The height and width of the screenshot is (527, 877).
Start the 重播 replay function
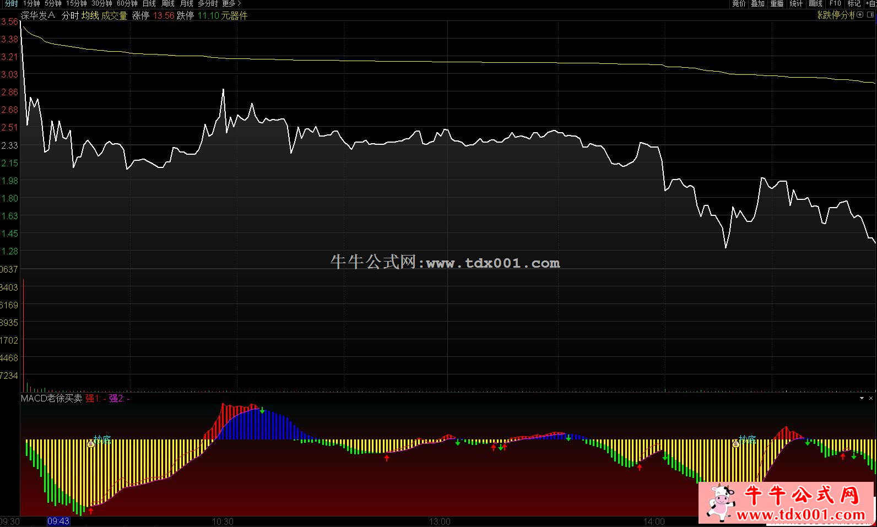pos(777,4)
